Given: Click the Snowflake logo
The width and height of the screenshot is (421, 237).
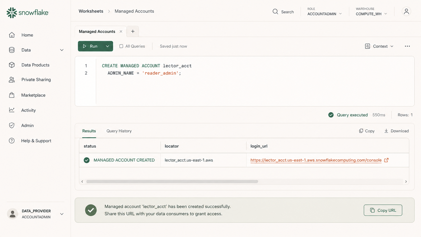Looking at the screenshot, I should (x=27, y=13).
